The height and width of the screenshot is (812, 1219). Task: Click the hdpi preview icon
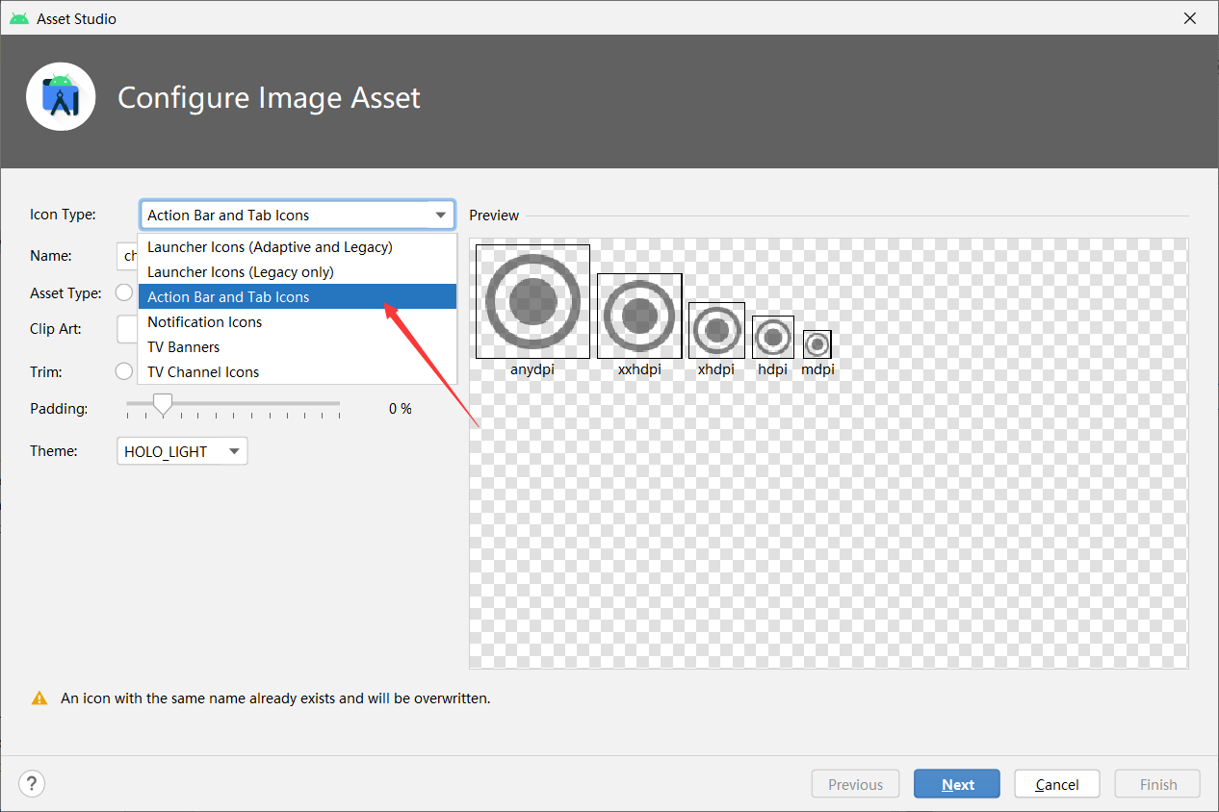[x=772, y=337]
